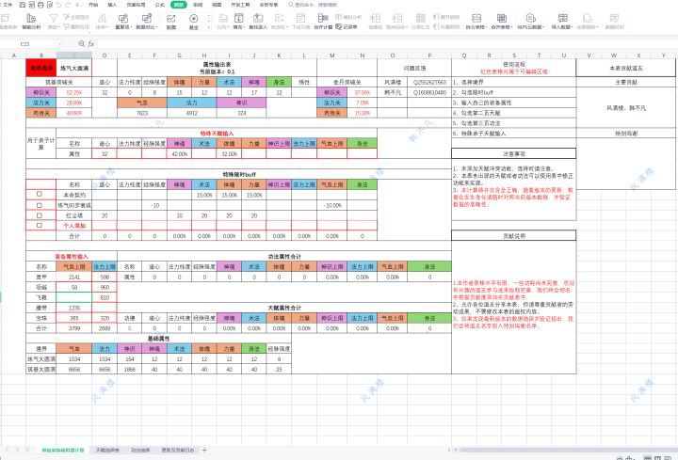Open the 更新及贡献日志 sheet tab
678x460 pixels.
point(178,450)
